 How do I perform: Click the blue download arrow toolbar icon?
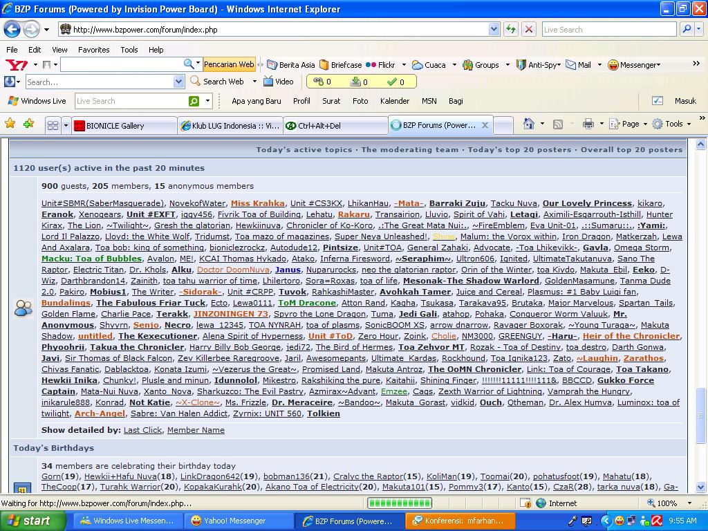tap(9, 82)
